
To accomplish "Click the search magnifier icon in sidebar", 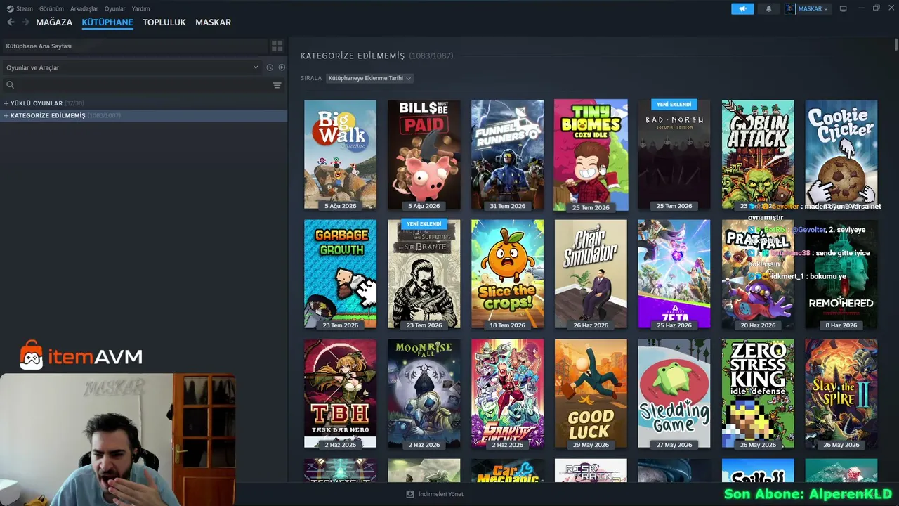I will click(10, 85).
